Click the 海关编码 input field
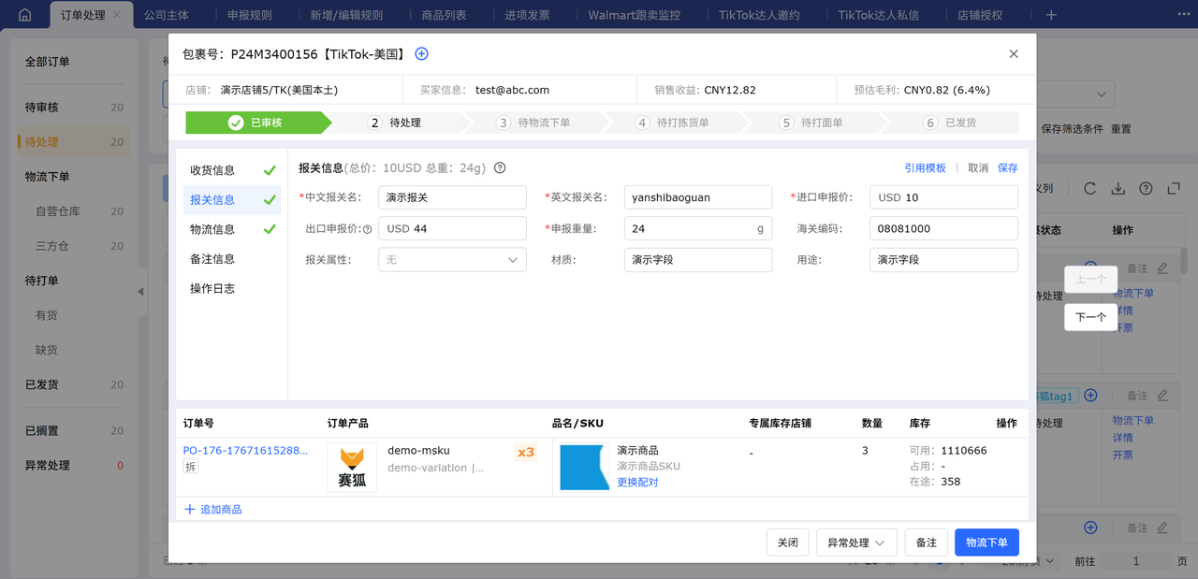This screenshot has width=1198, height=579. point(943,228)
